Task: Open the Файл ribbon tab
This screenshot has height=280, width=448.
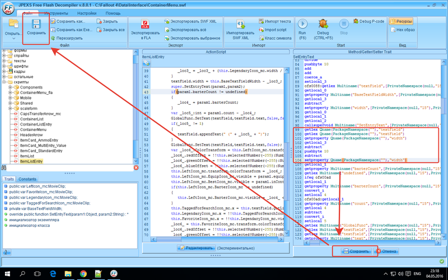Action: coord(27,13)
